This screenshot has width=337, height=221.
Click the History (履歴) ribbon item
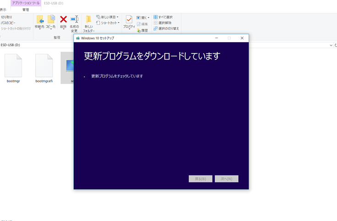[x=142, y=31]
